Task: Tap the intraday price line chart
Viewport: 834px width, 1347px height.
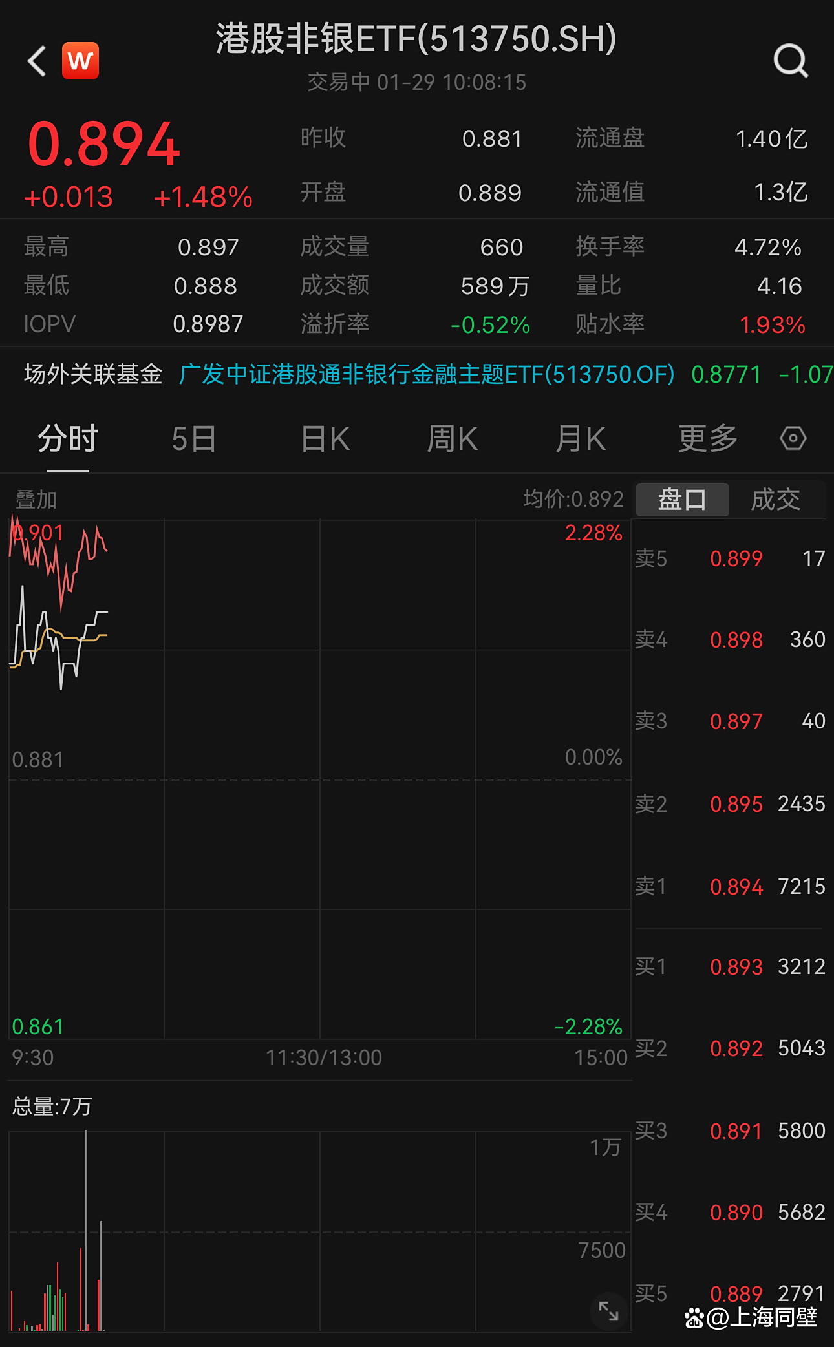Action: click(x=319, y=780)
